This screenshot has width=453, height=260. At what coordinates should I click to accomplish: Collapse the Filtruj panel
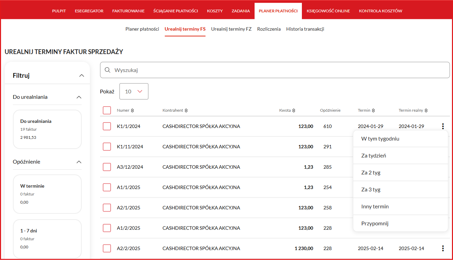[x=81, y=75]
